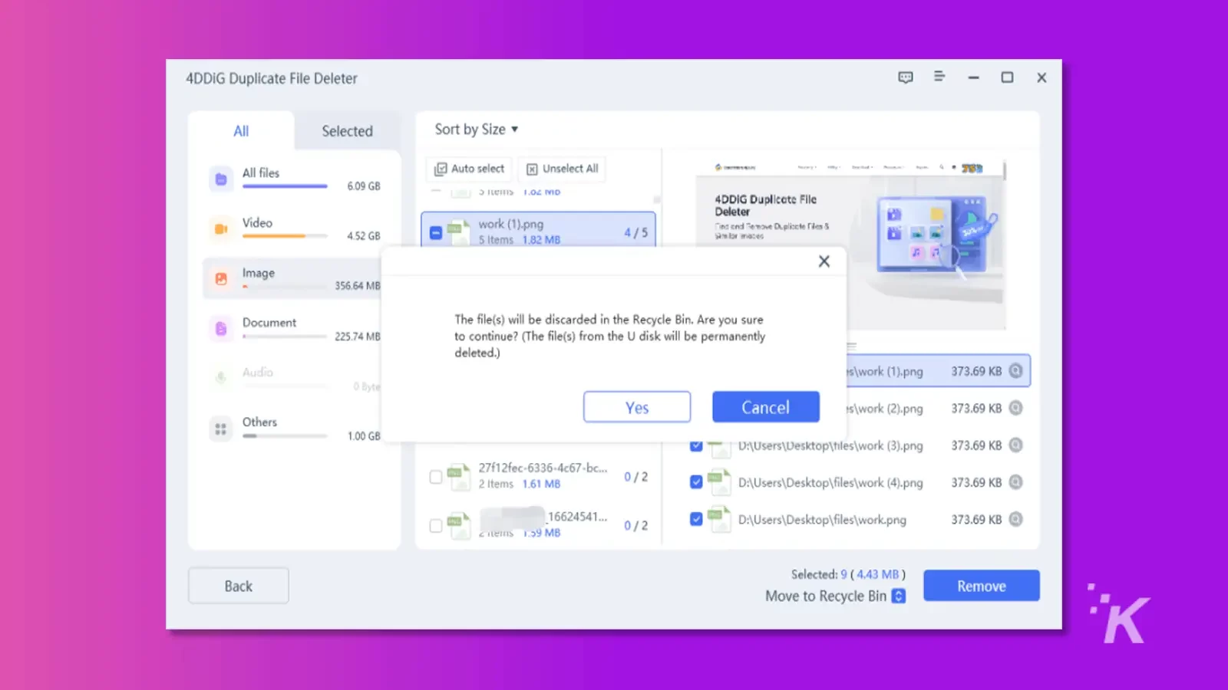The height and width of the screenshot is (690, 1228).
Task: Click magnifier icon for work (2).png row
Action: (1015, 408)
